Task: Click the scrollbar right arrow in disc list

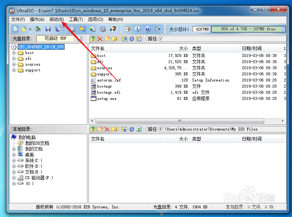Action: [x=283, y=121]
